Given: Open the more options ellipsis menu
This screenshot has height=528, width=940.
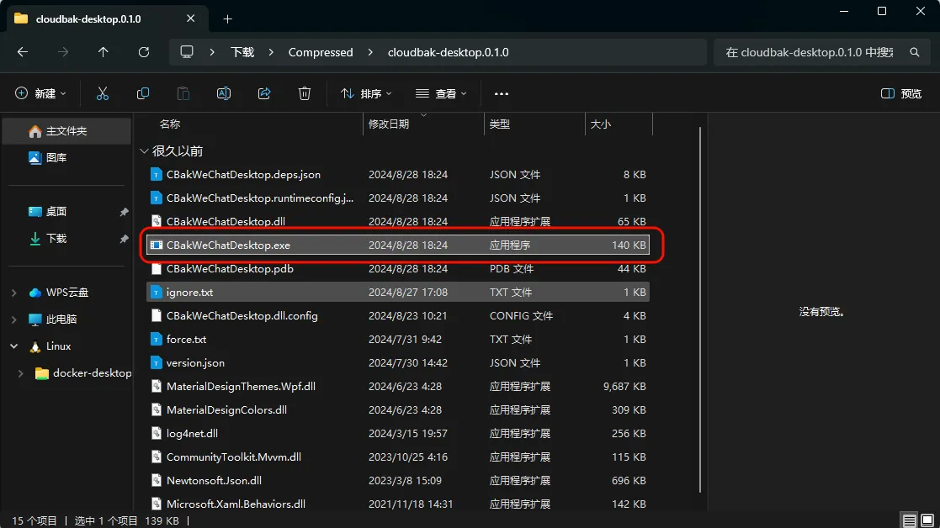Looking at the screenshot, I should point(502,93).
